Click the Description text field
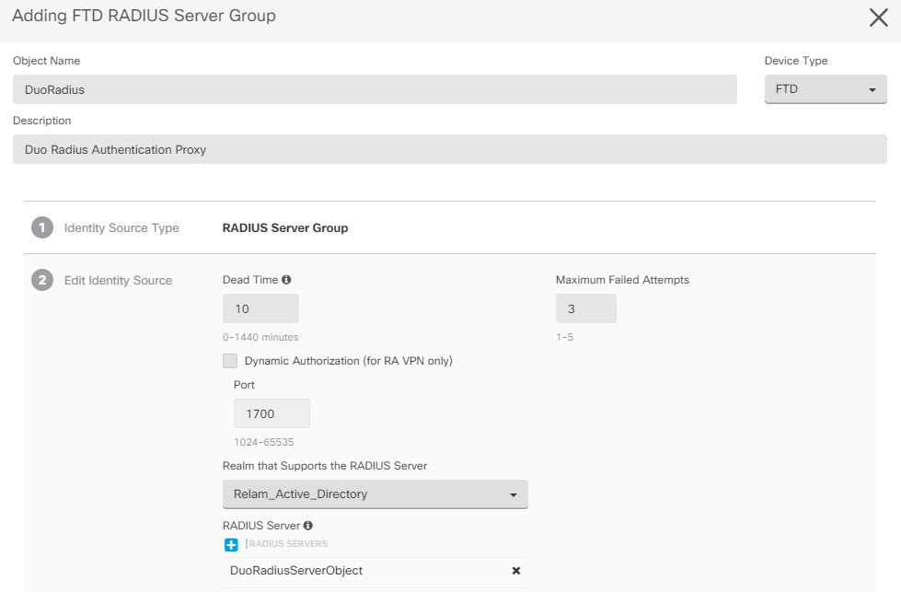 tap(449, 149)
